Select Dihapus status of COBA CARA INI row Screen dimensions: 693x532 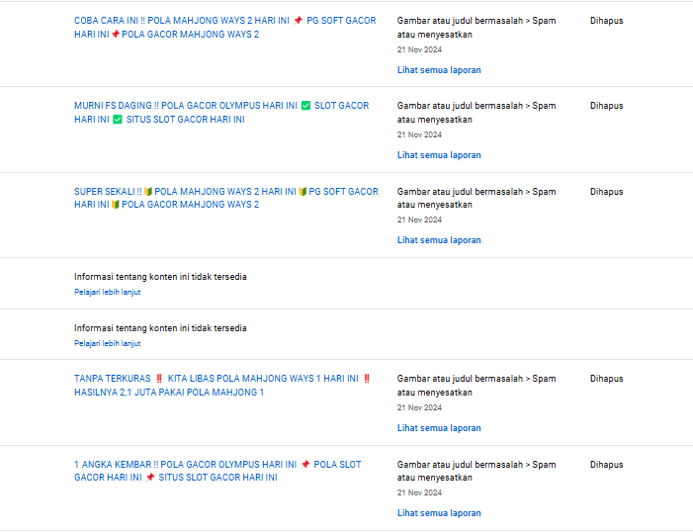[606, 21]
